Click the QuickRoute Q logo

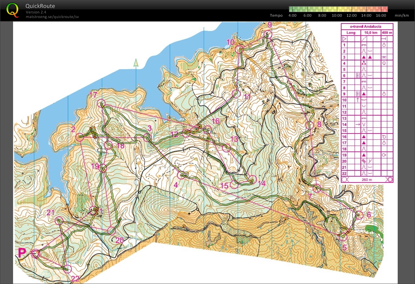point(13,9)
